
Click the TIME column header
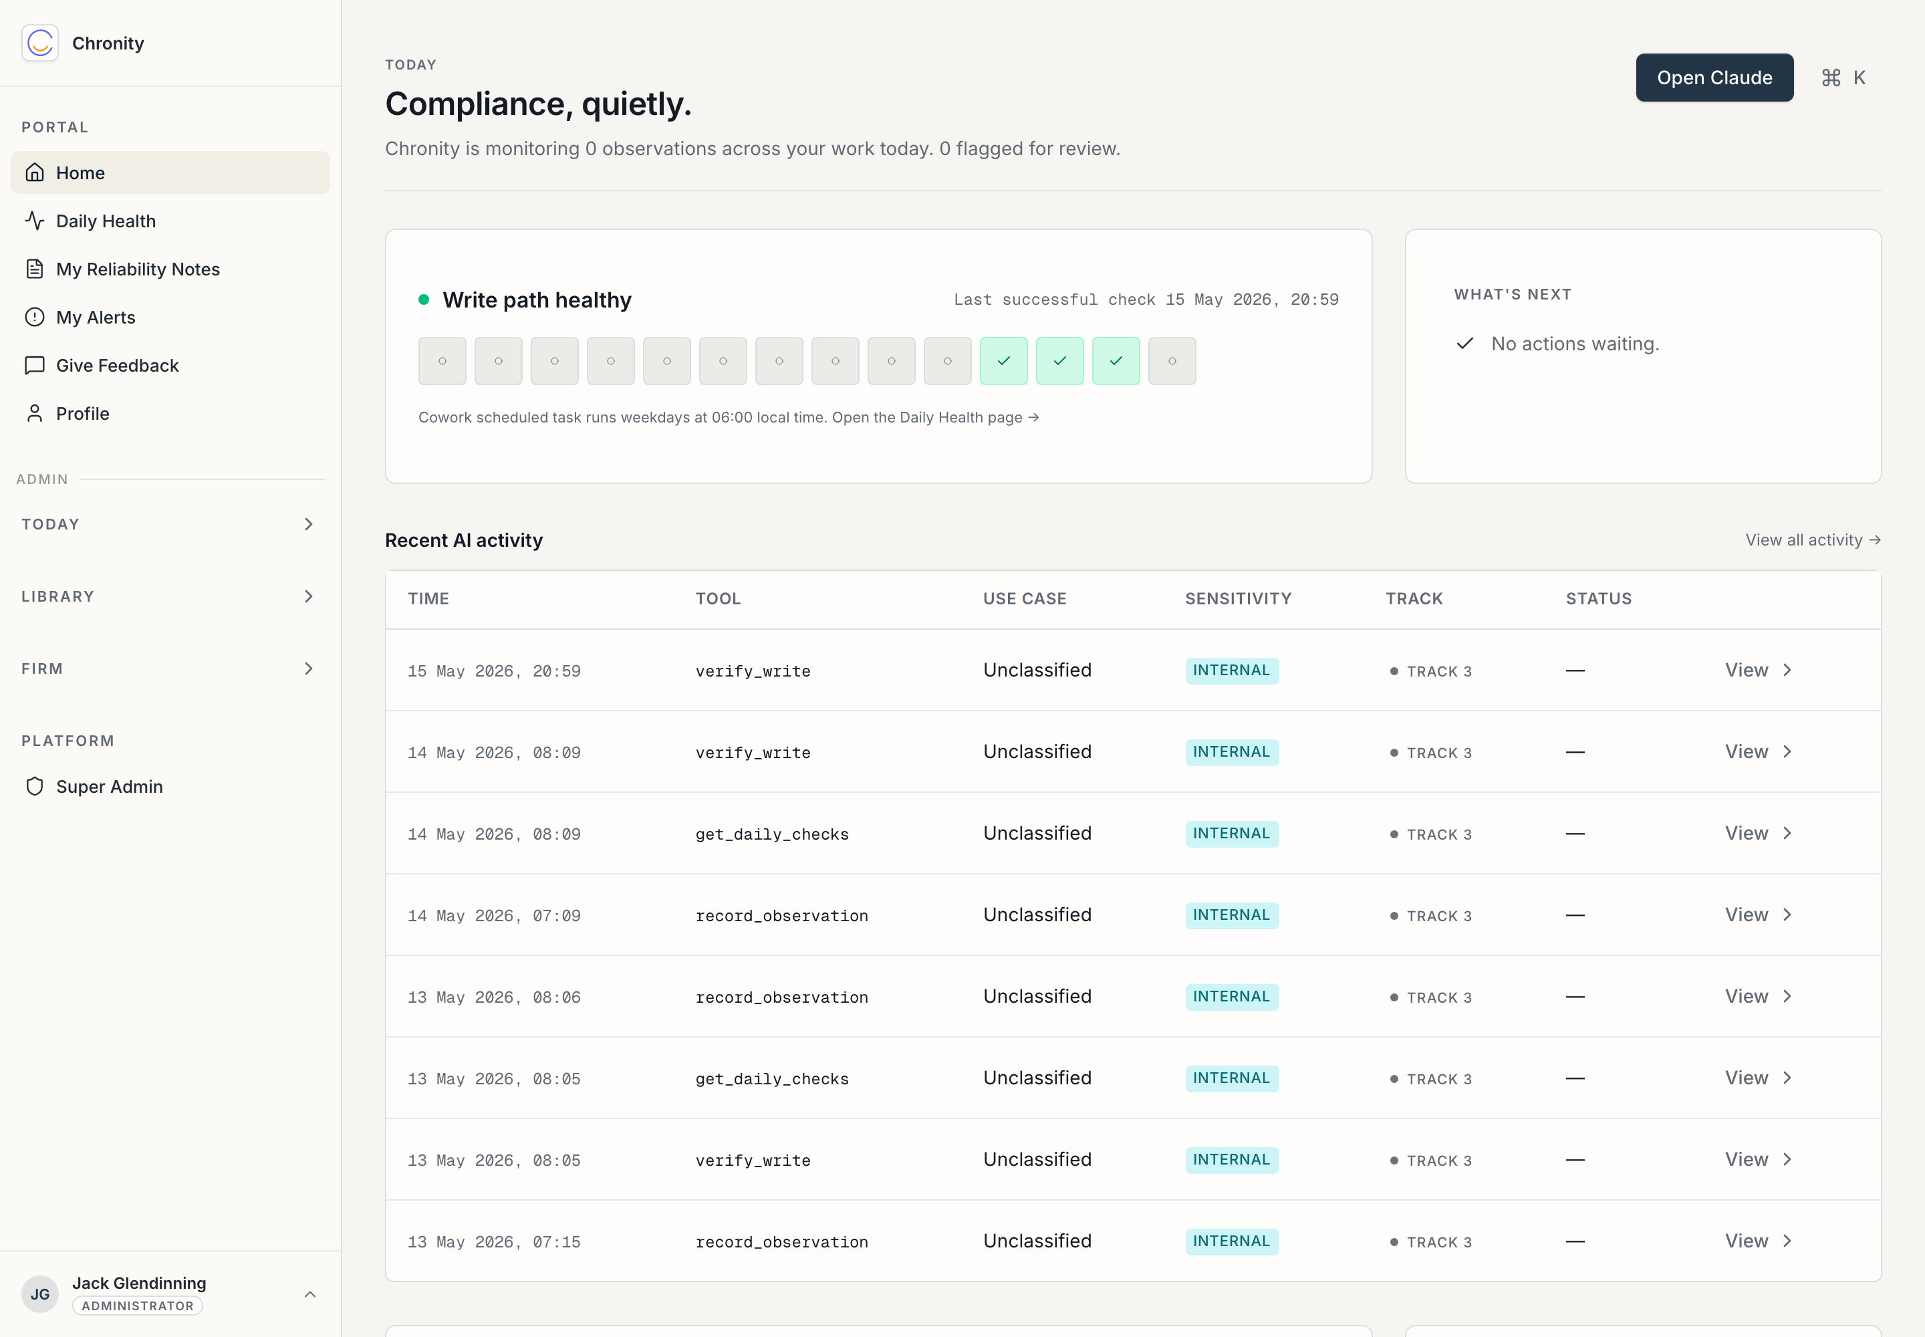coord(428,599)
